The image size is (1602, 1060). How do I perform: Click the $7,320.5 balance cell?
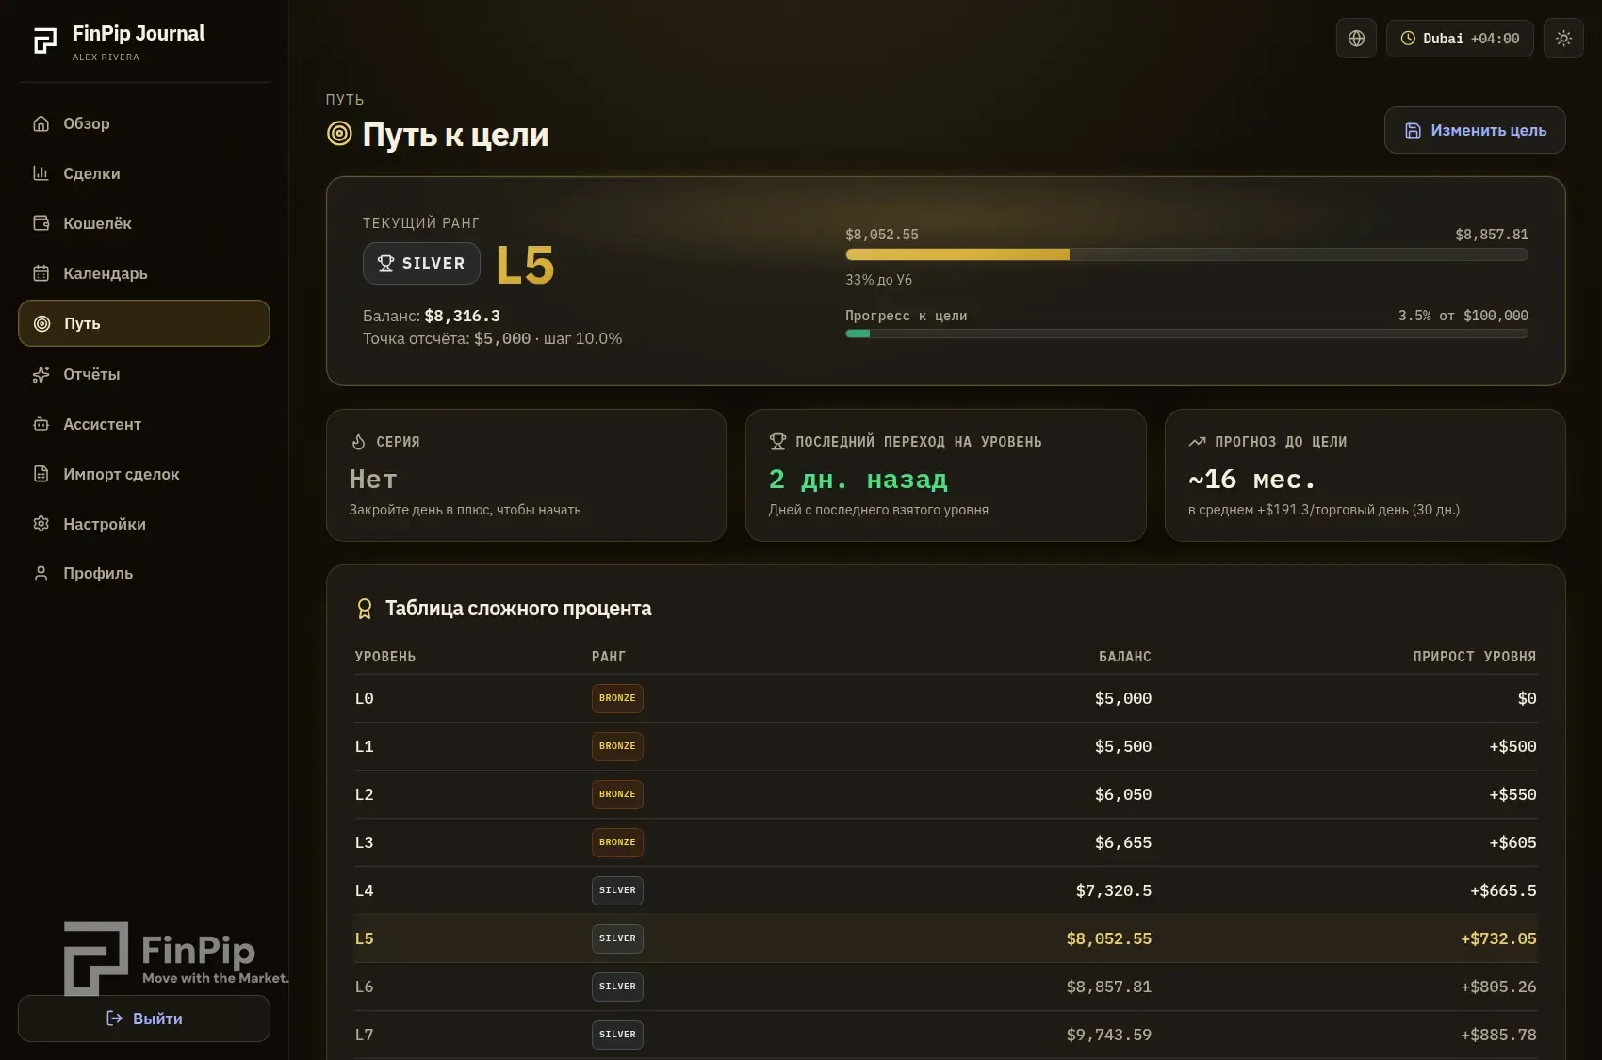coord(1114,890)
